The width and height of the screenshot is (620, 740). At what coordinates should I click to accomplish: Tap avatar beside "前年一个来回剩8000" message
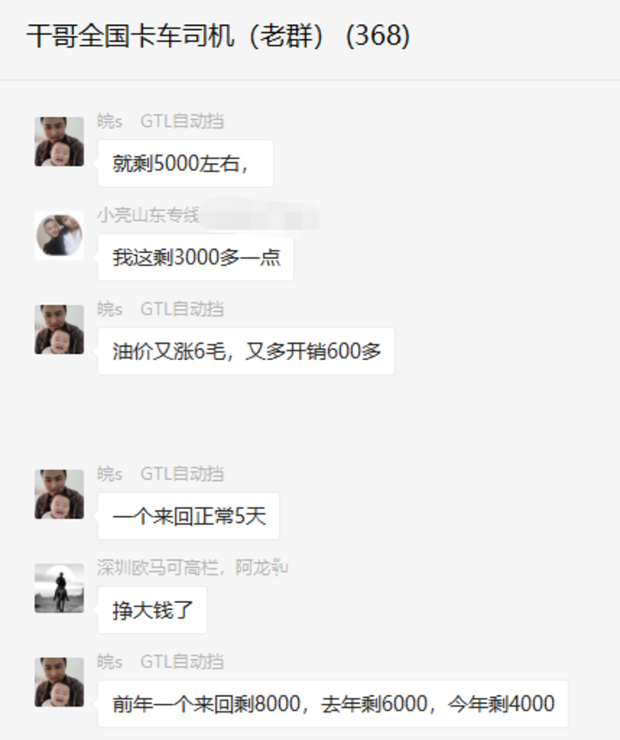coord(59,682)
